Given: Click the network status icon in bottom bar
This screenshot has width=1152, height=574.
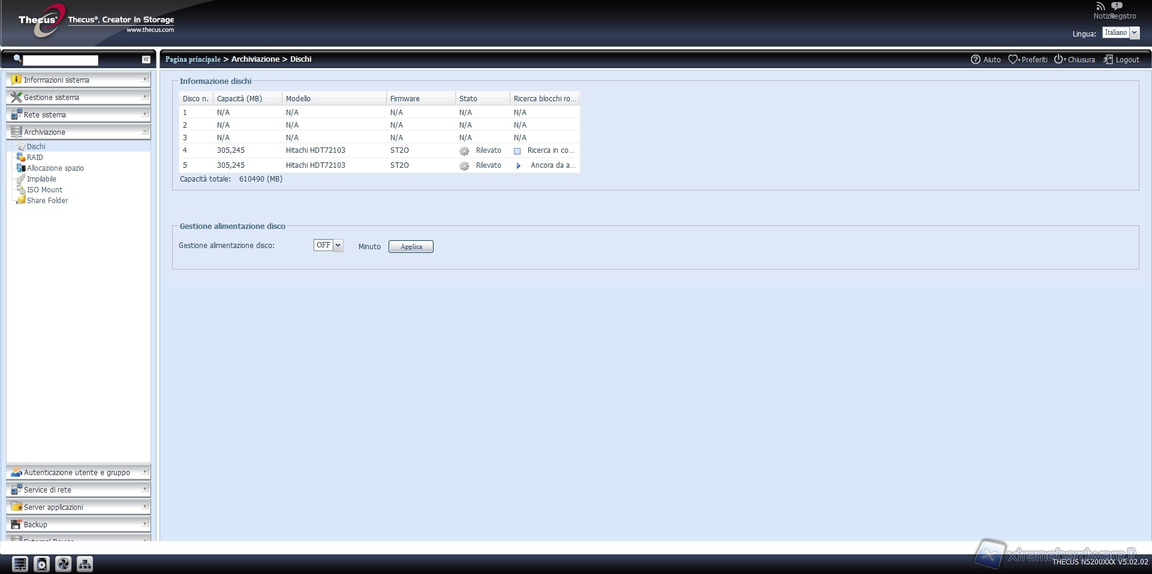Looking at the screenshot, I should 85,564.
